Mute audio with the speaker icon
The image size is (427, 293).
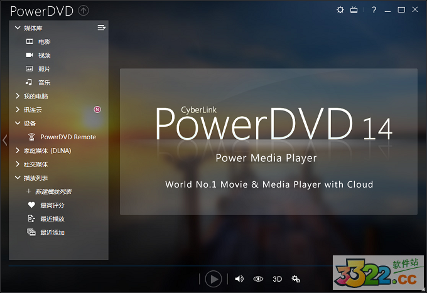click(x=239, y=279)
